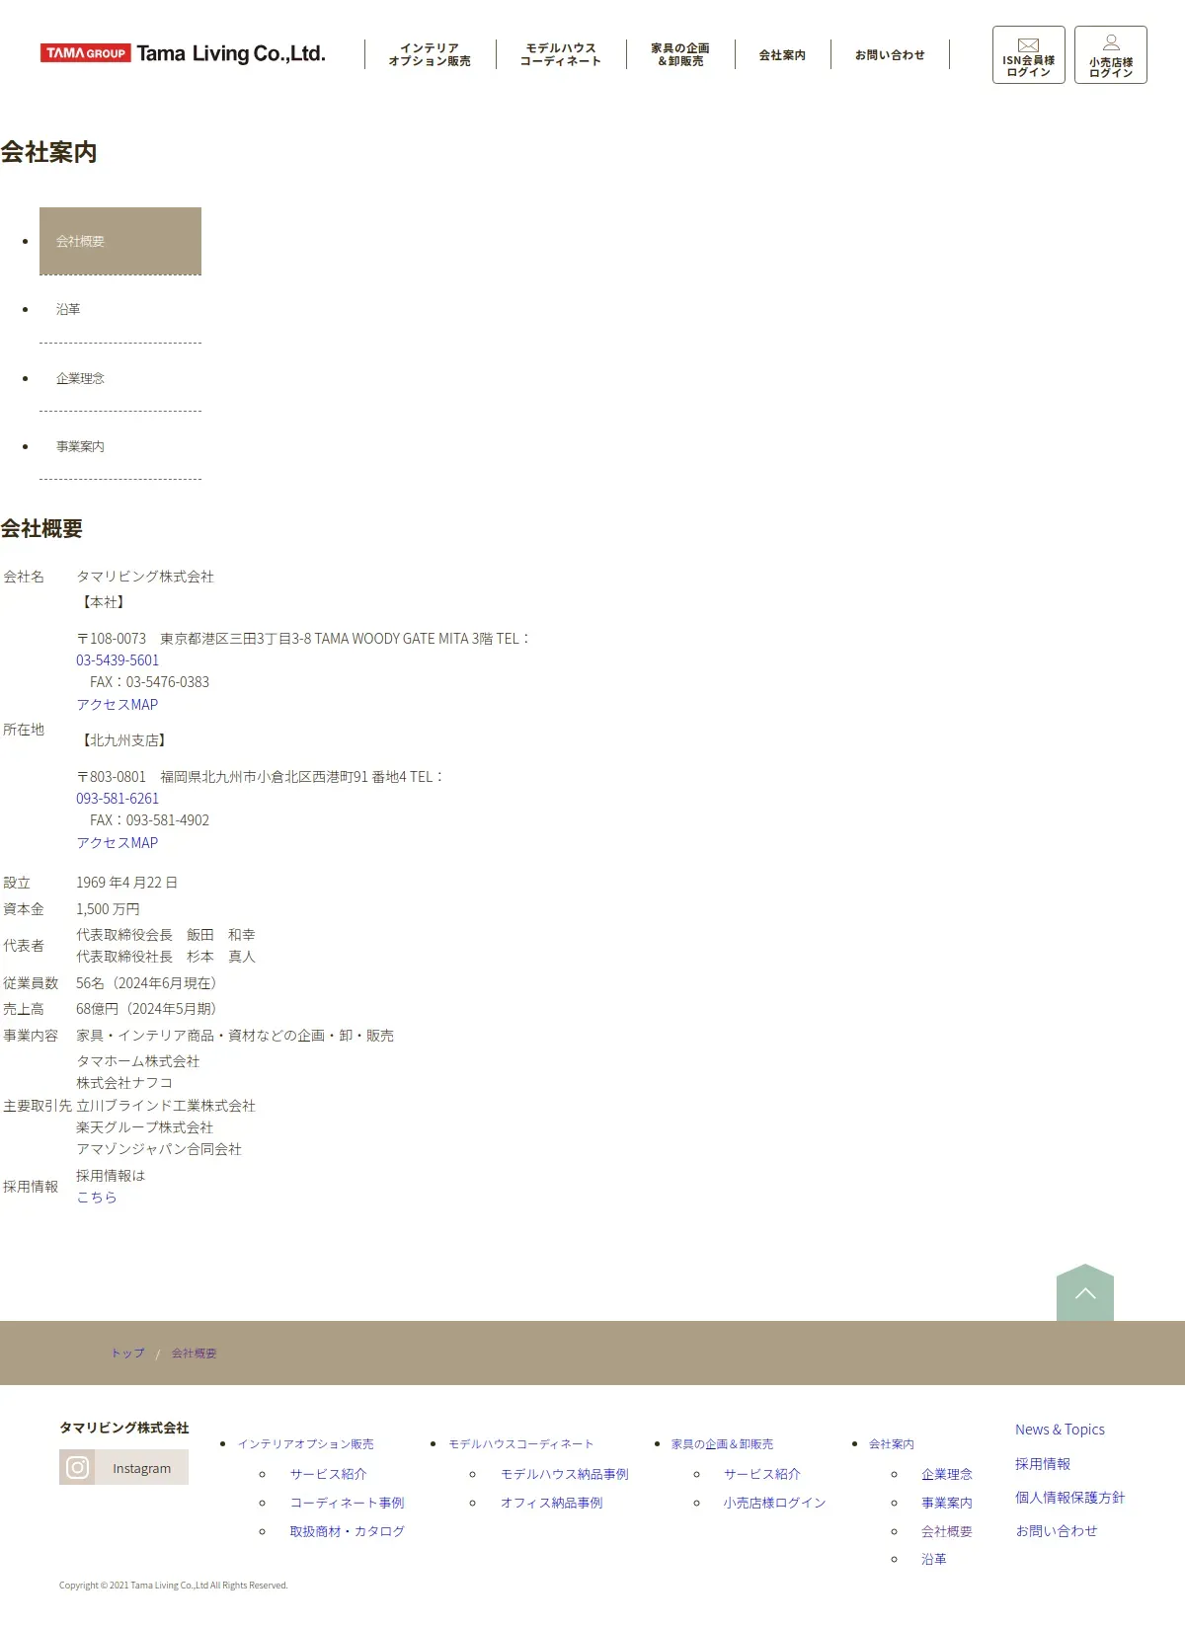Click the footer company name タマリビング株式会社
Screen dimensions: 1185x1626
pos(124,1428)
